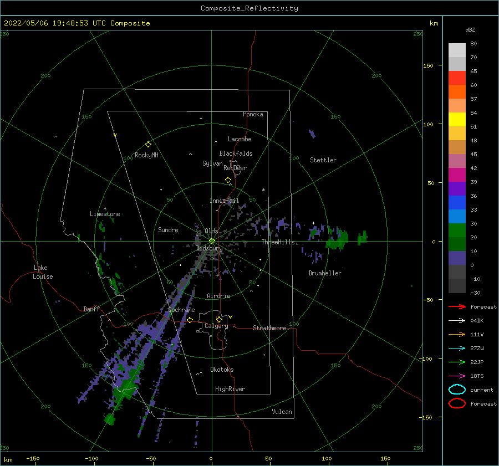Viewport: 499px width, 466px height.
Task: Click the Didsbury town label
Action: (x=210, y=248)
